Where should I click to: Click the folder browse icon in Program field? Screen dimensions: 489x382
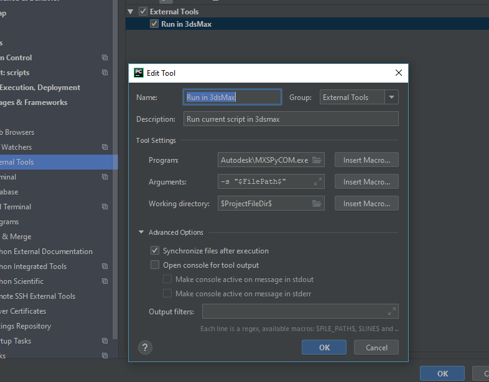317,160
